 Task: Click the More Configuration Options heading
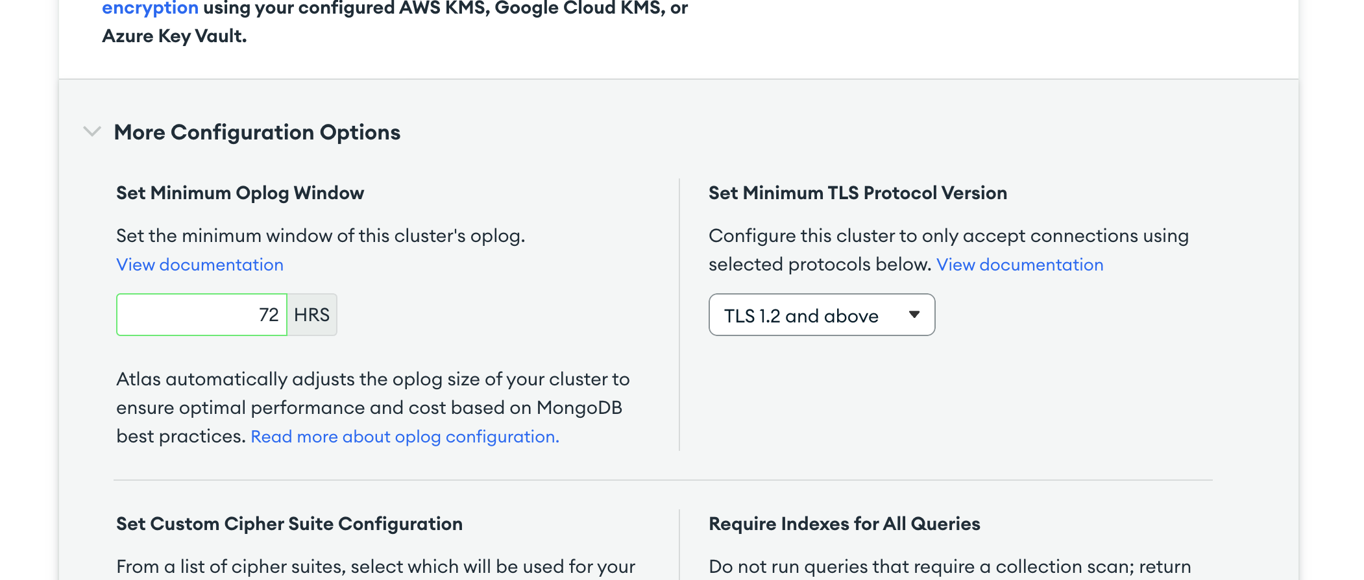pos(257,132)
